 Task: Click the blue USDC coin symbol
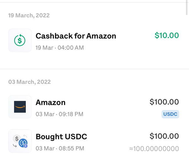point(23,143)
